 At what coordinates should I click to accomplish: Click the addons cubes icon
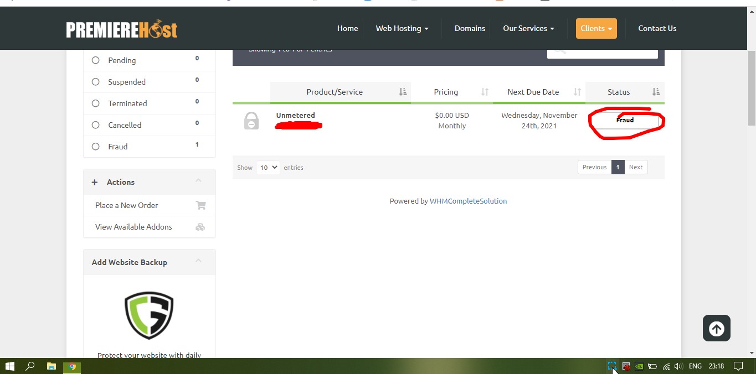pyautogui.click(x=200, y=227)
